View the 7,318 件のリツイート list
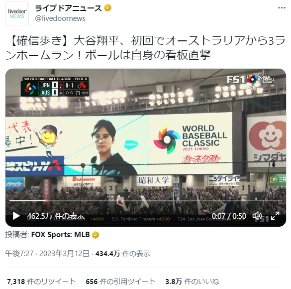Image resolution: width=291 pixels, height=289 pixels. coord(41,282)
